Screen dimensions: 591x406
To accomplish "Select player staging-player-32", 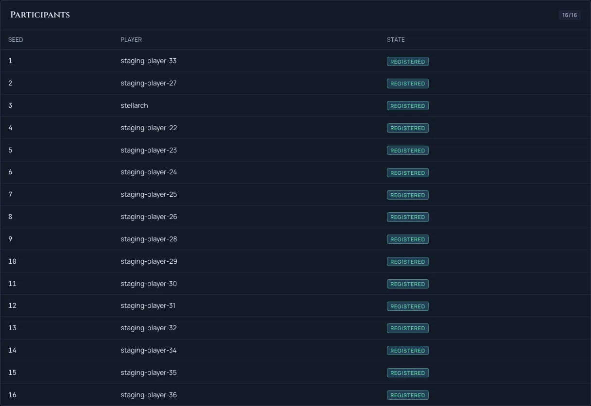I will click(149, 328).
